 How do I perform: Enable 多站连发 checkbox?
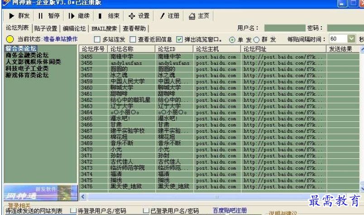tap(97, 39)
